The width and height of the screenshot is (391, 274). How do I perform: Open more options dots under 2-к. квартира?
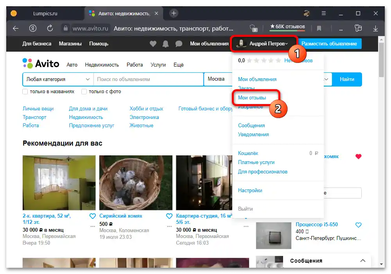coord(93,226)
